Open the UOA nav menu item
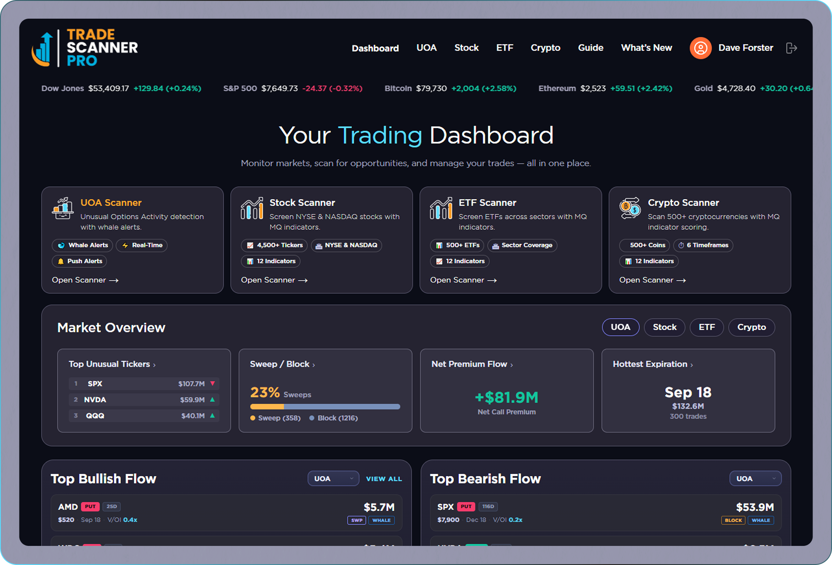Viewport: 832px width, 565px height. coord(427,48)
